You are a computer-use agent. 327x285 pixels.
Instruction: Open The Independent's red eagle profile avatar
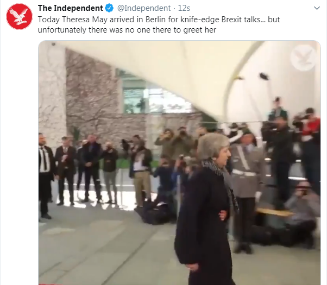[19, 16]
